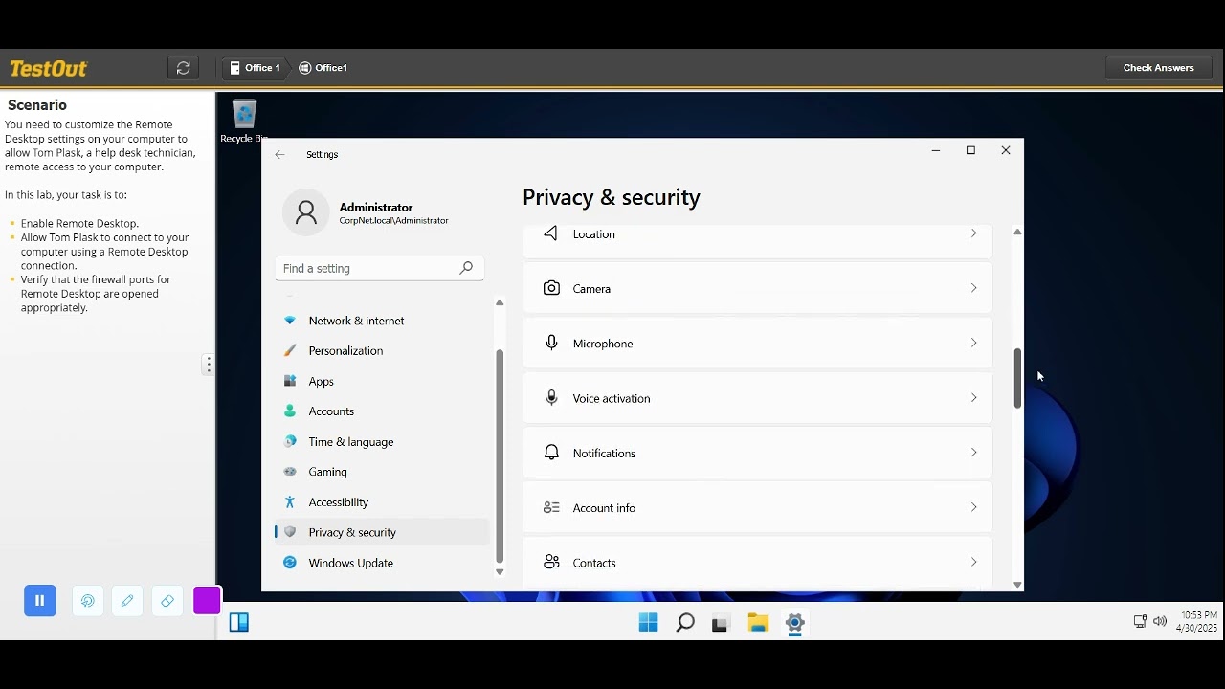Click the Find a setting search box
Screen dimensions: 1225x689
click(x=380, y=268)
